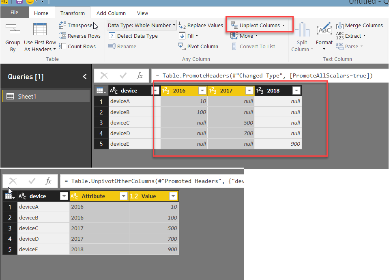This screenshot has width=391, height=280.
Task: Click the value 700 in Value column
Action: point(154,239)
